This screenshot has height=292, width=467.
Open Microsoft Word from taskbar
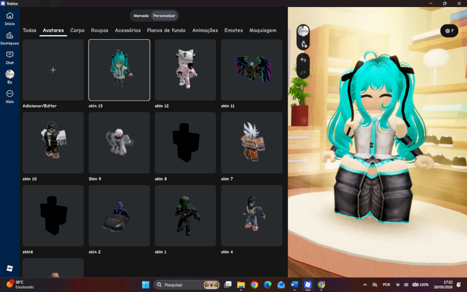pos(294,285)
